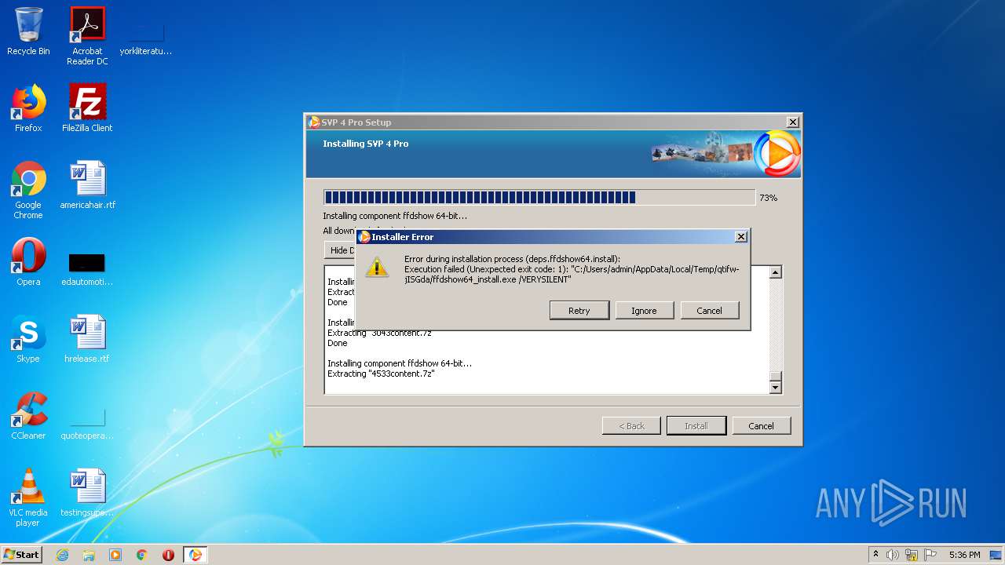Image resolution: width=1005 pixels, height=565 pixels.
Task: Close the SVP 4 Pro Setup window
Action: [x=793, y=122]
